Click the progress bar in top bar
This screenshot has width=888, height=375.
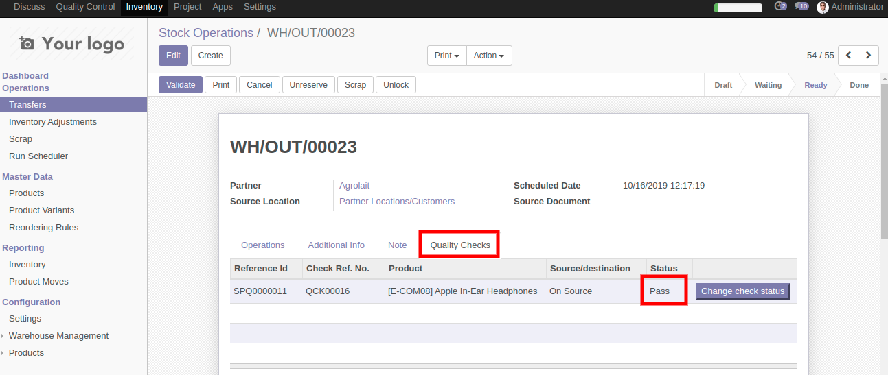(x=738, y=8)
